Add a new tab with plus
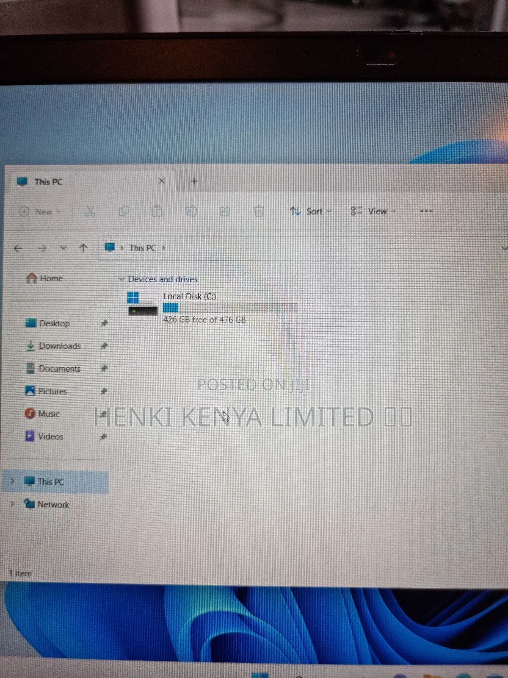Screen dimensions: 508x678 pyautogui.click(x=194, y=181)
